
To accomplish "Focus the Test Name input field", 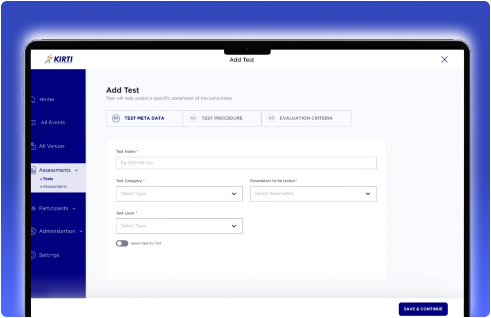I will (246, 163).
